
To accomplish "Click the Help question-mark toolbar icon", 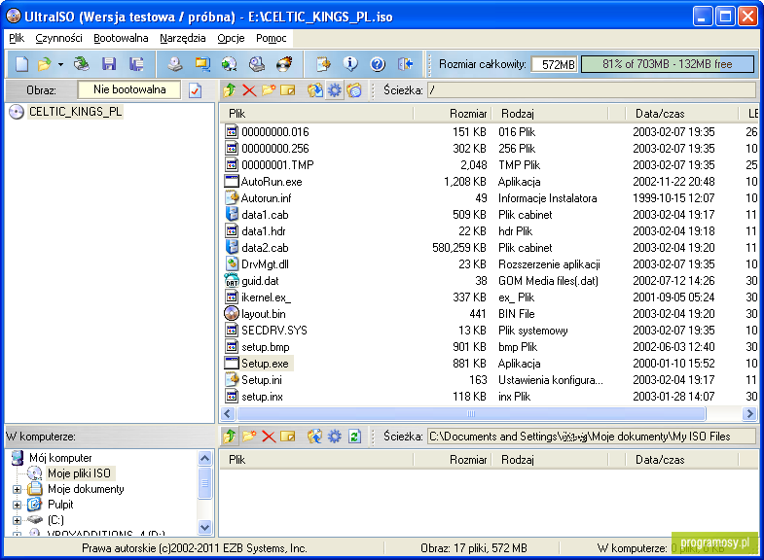I will point(378,64).
